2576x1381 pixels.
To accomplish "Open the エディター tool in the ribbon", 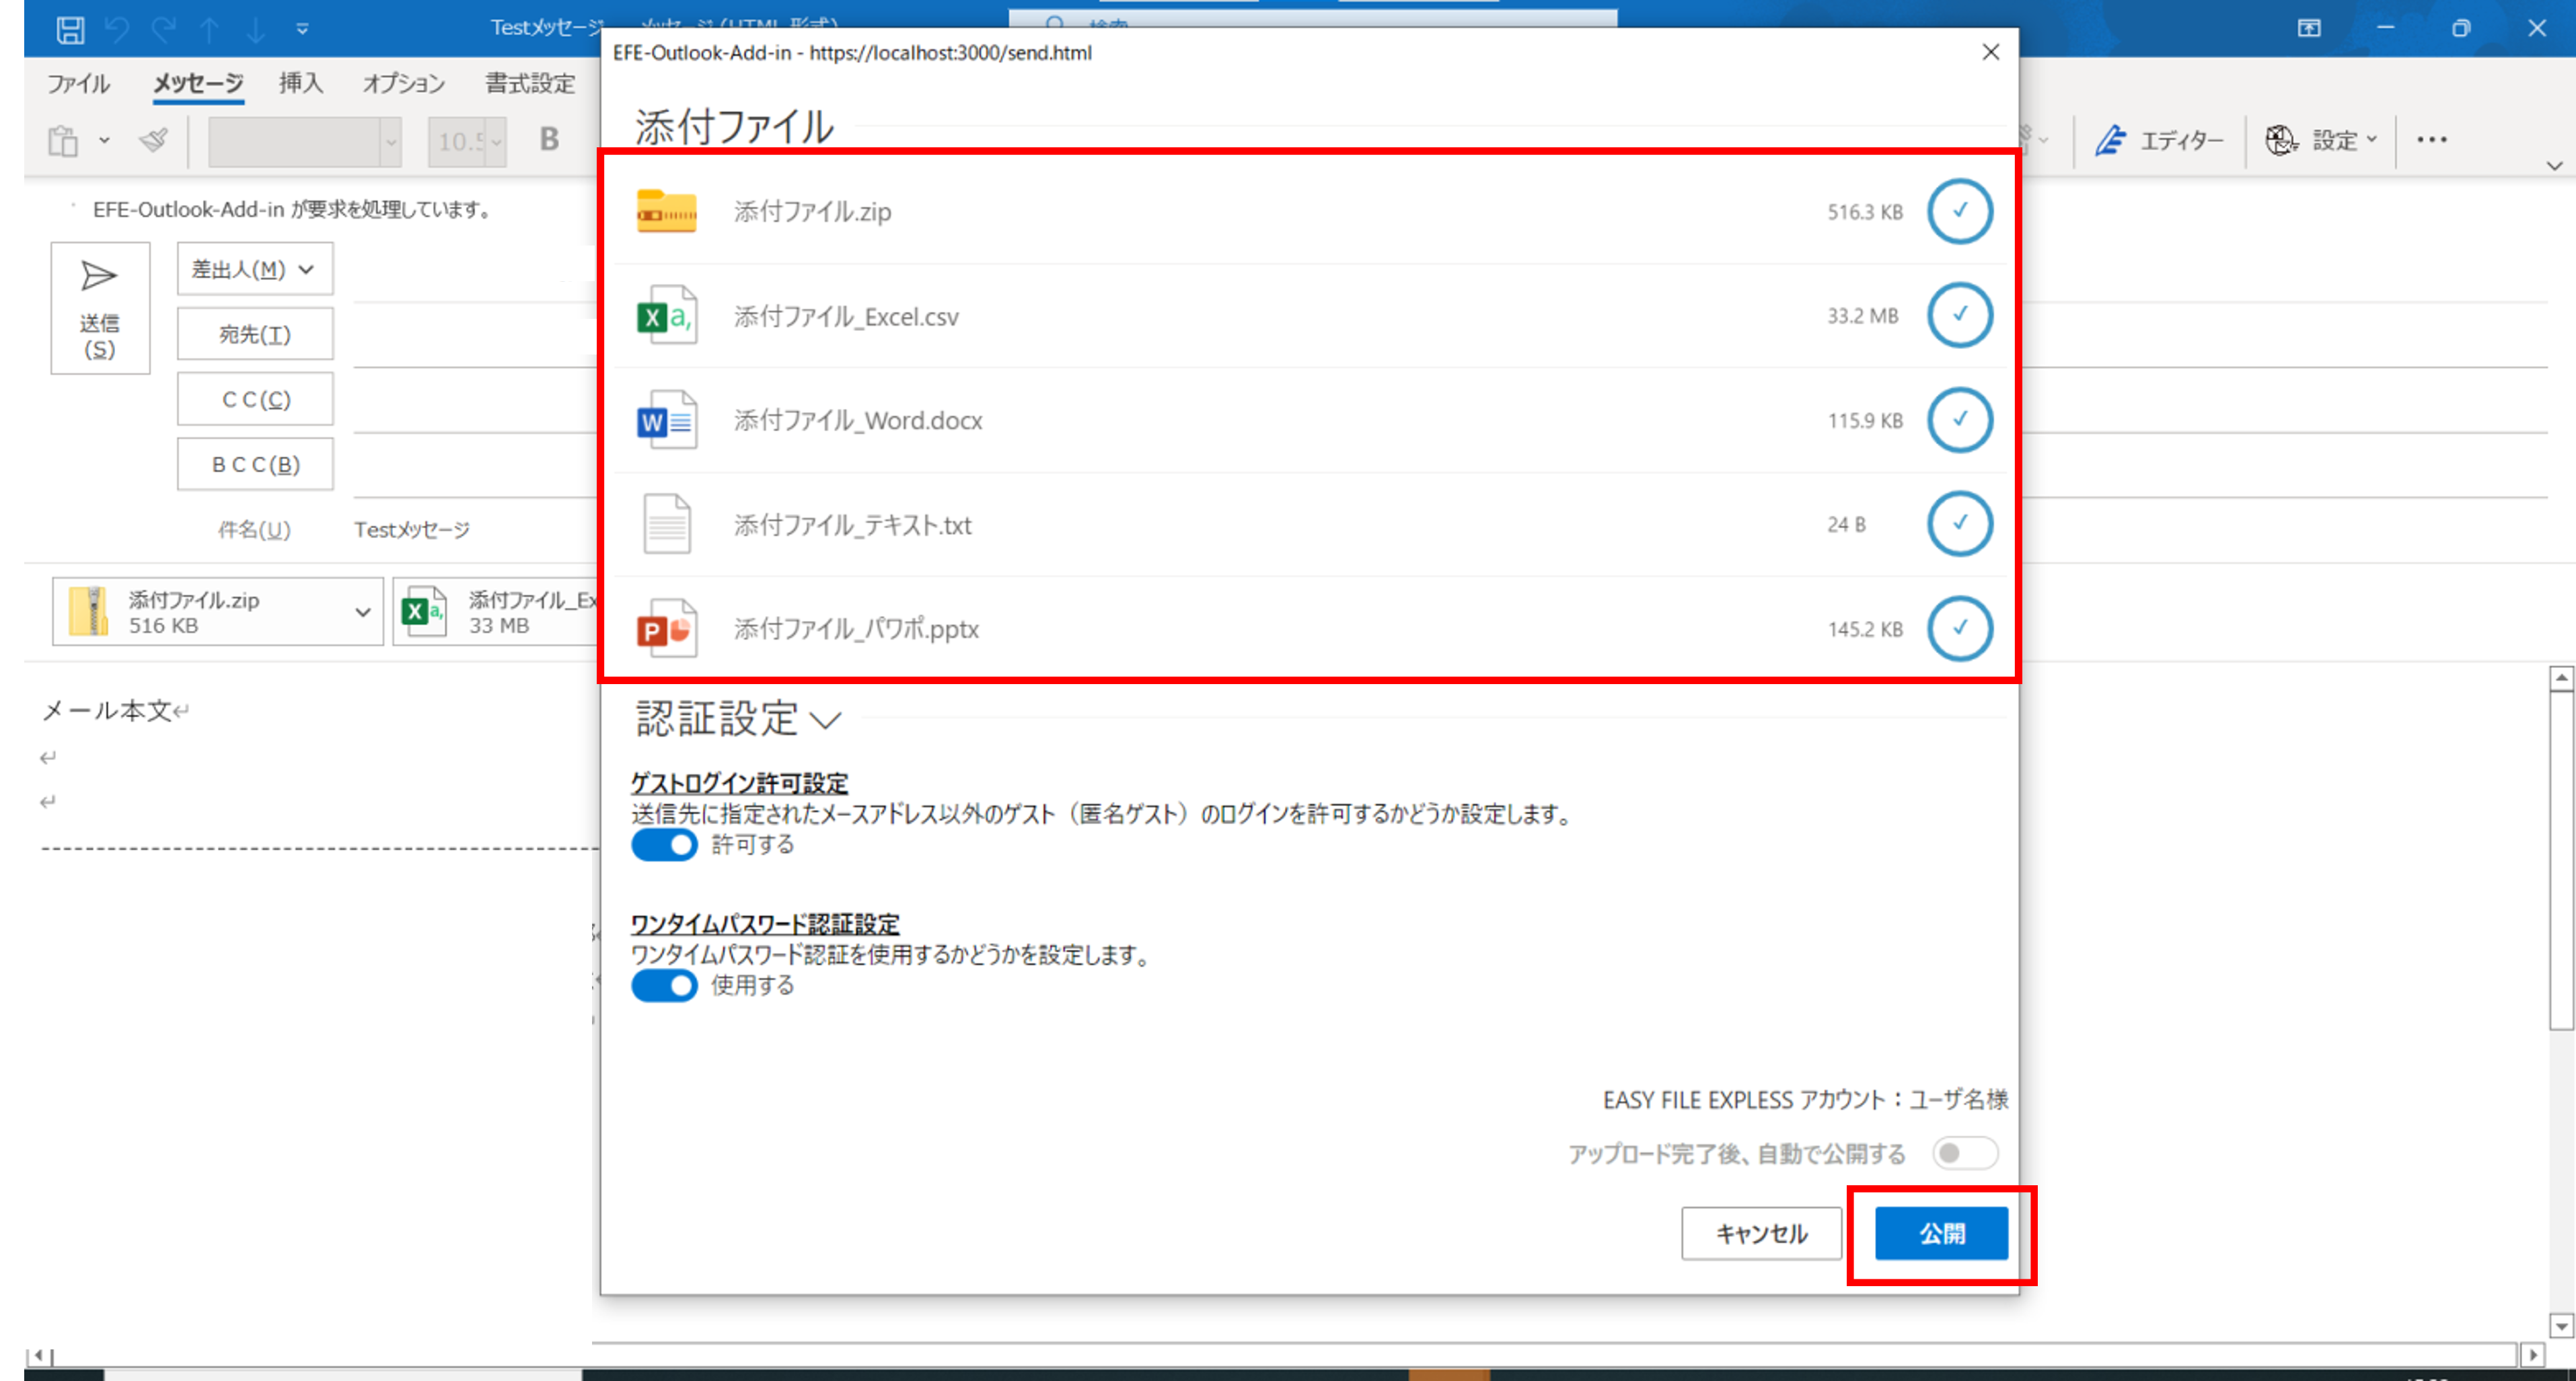I will 2158,140.
